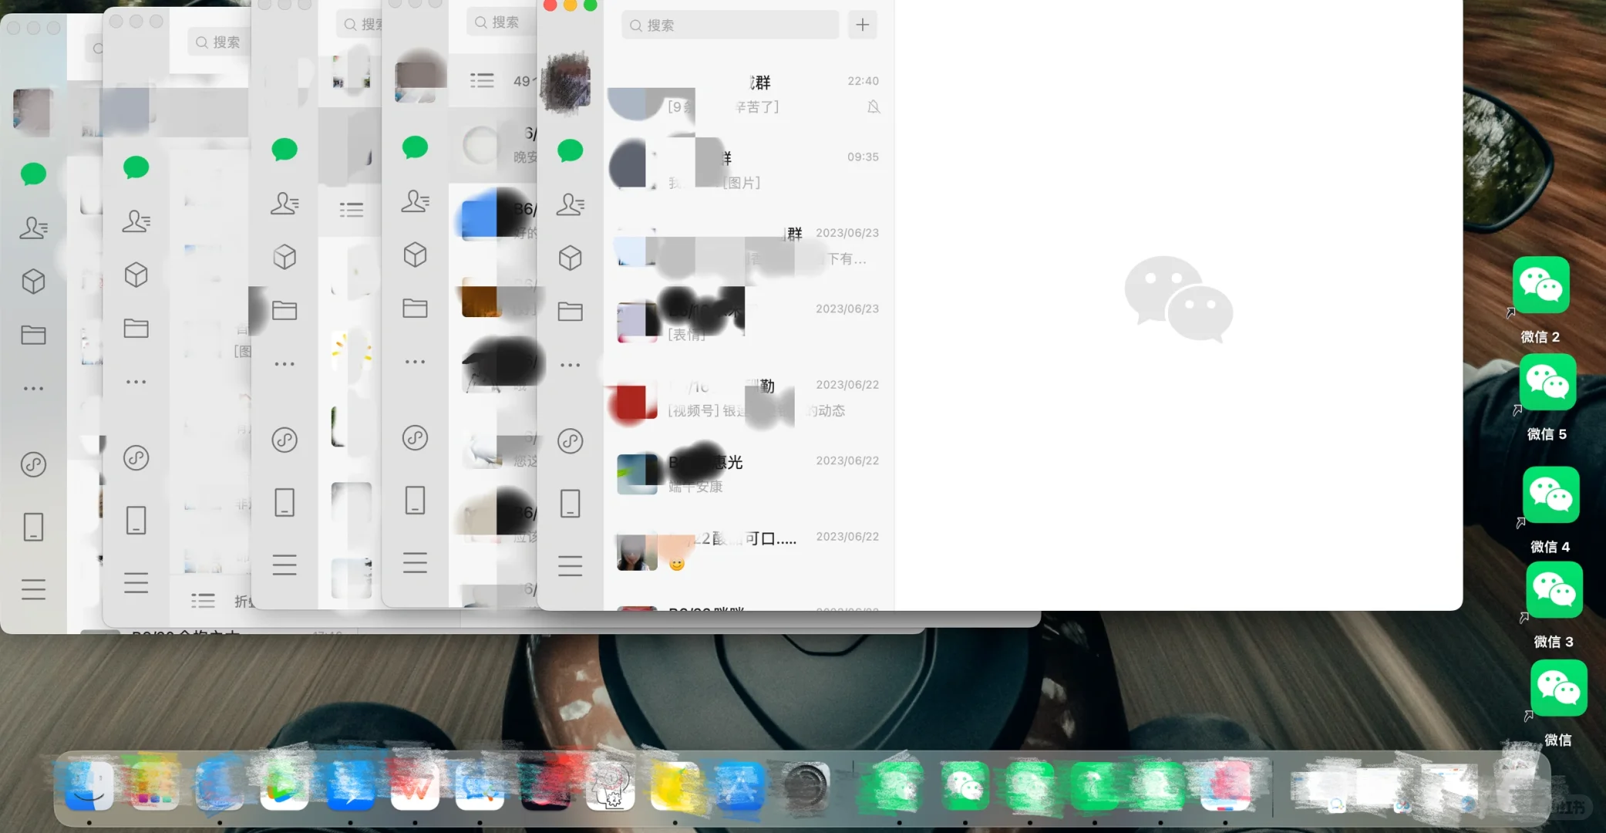
Task: Open Contacts in the frontmost WeChat sidebar
Action: pos(570,204)
